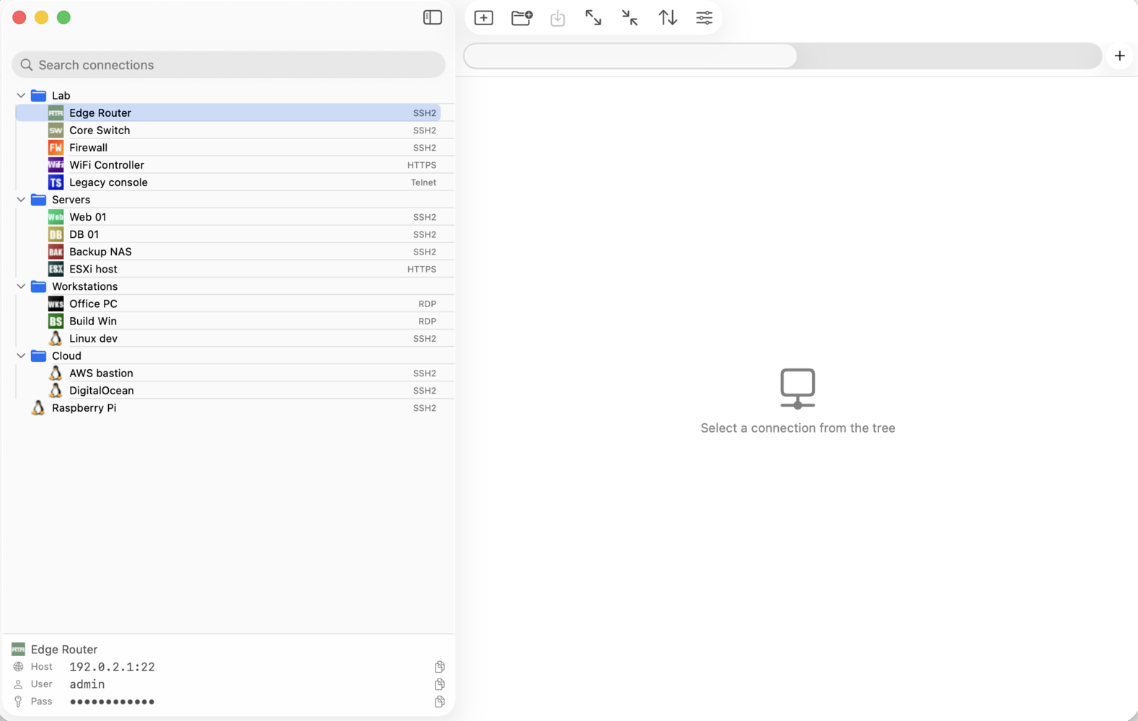Select the Firewall connection
The height and width of the screenshot is (721, 1138).
(x=228, y=147)
